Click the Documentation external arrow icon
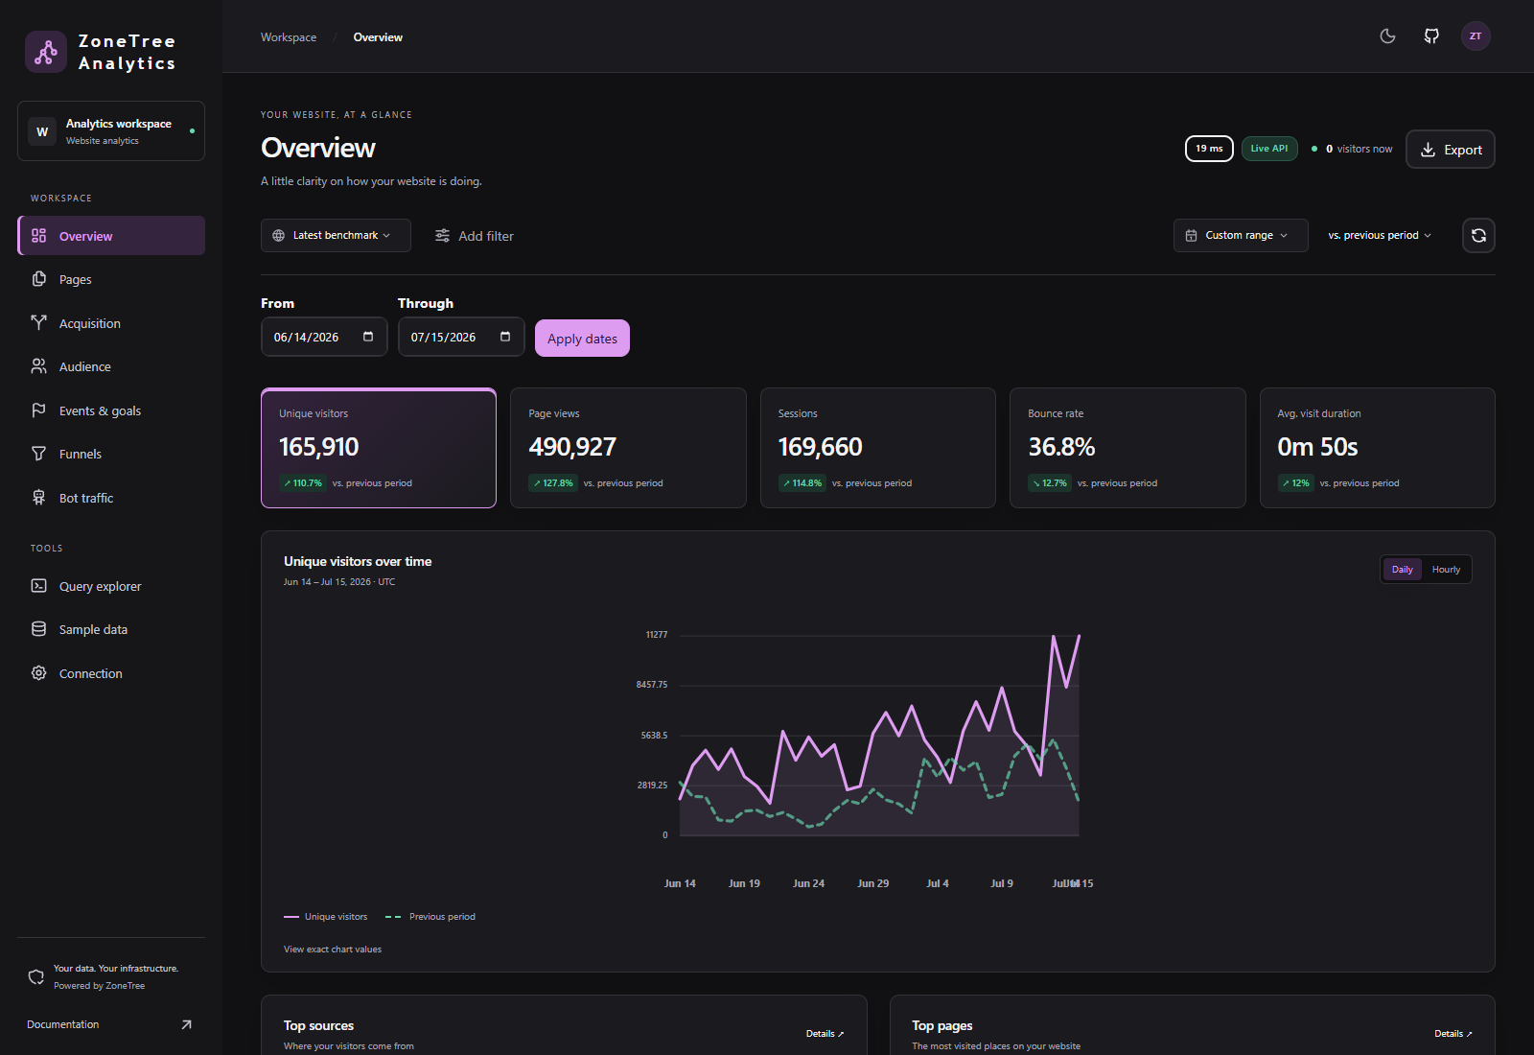This screenshot has width=1534, height=1055. point(186,1024)
